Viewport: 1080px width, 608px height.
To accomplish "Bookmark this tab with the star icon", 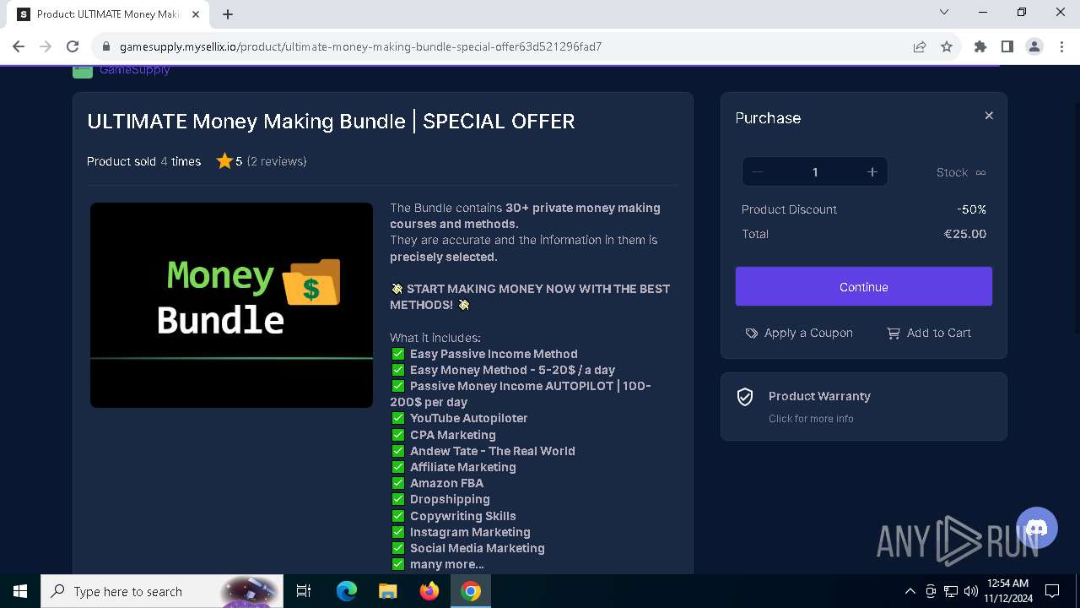I will tap(947, 46).
